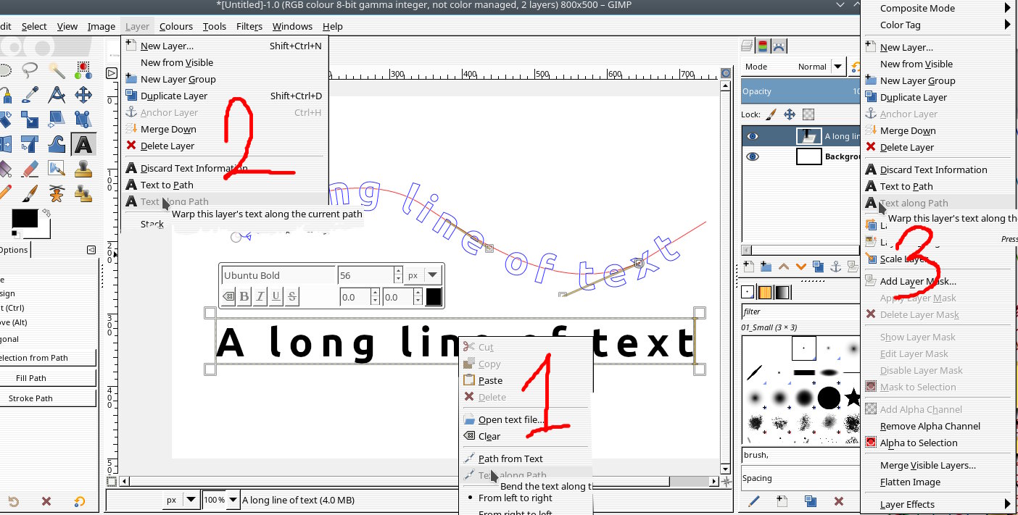Select the Select by Colour tool
1018x515 pixels.
[83, 71]
